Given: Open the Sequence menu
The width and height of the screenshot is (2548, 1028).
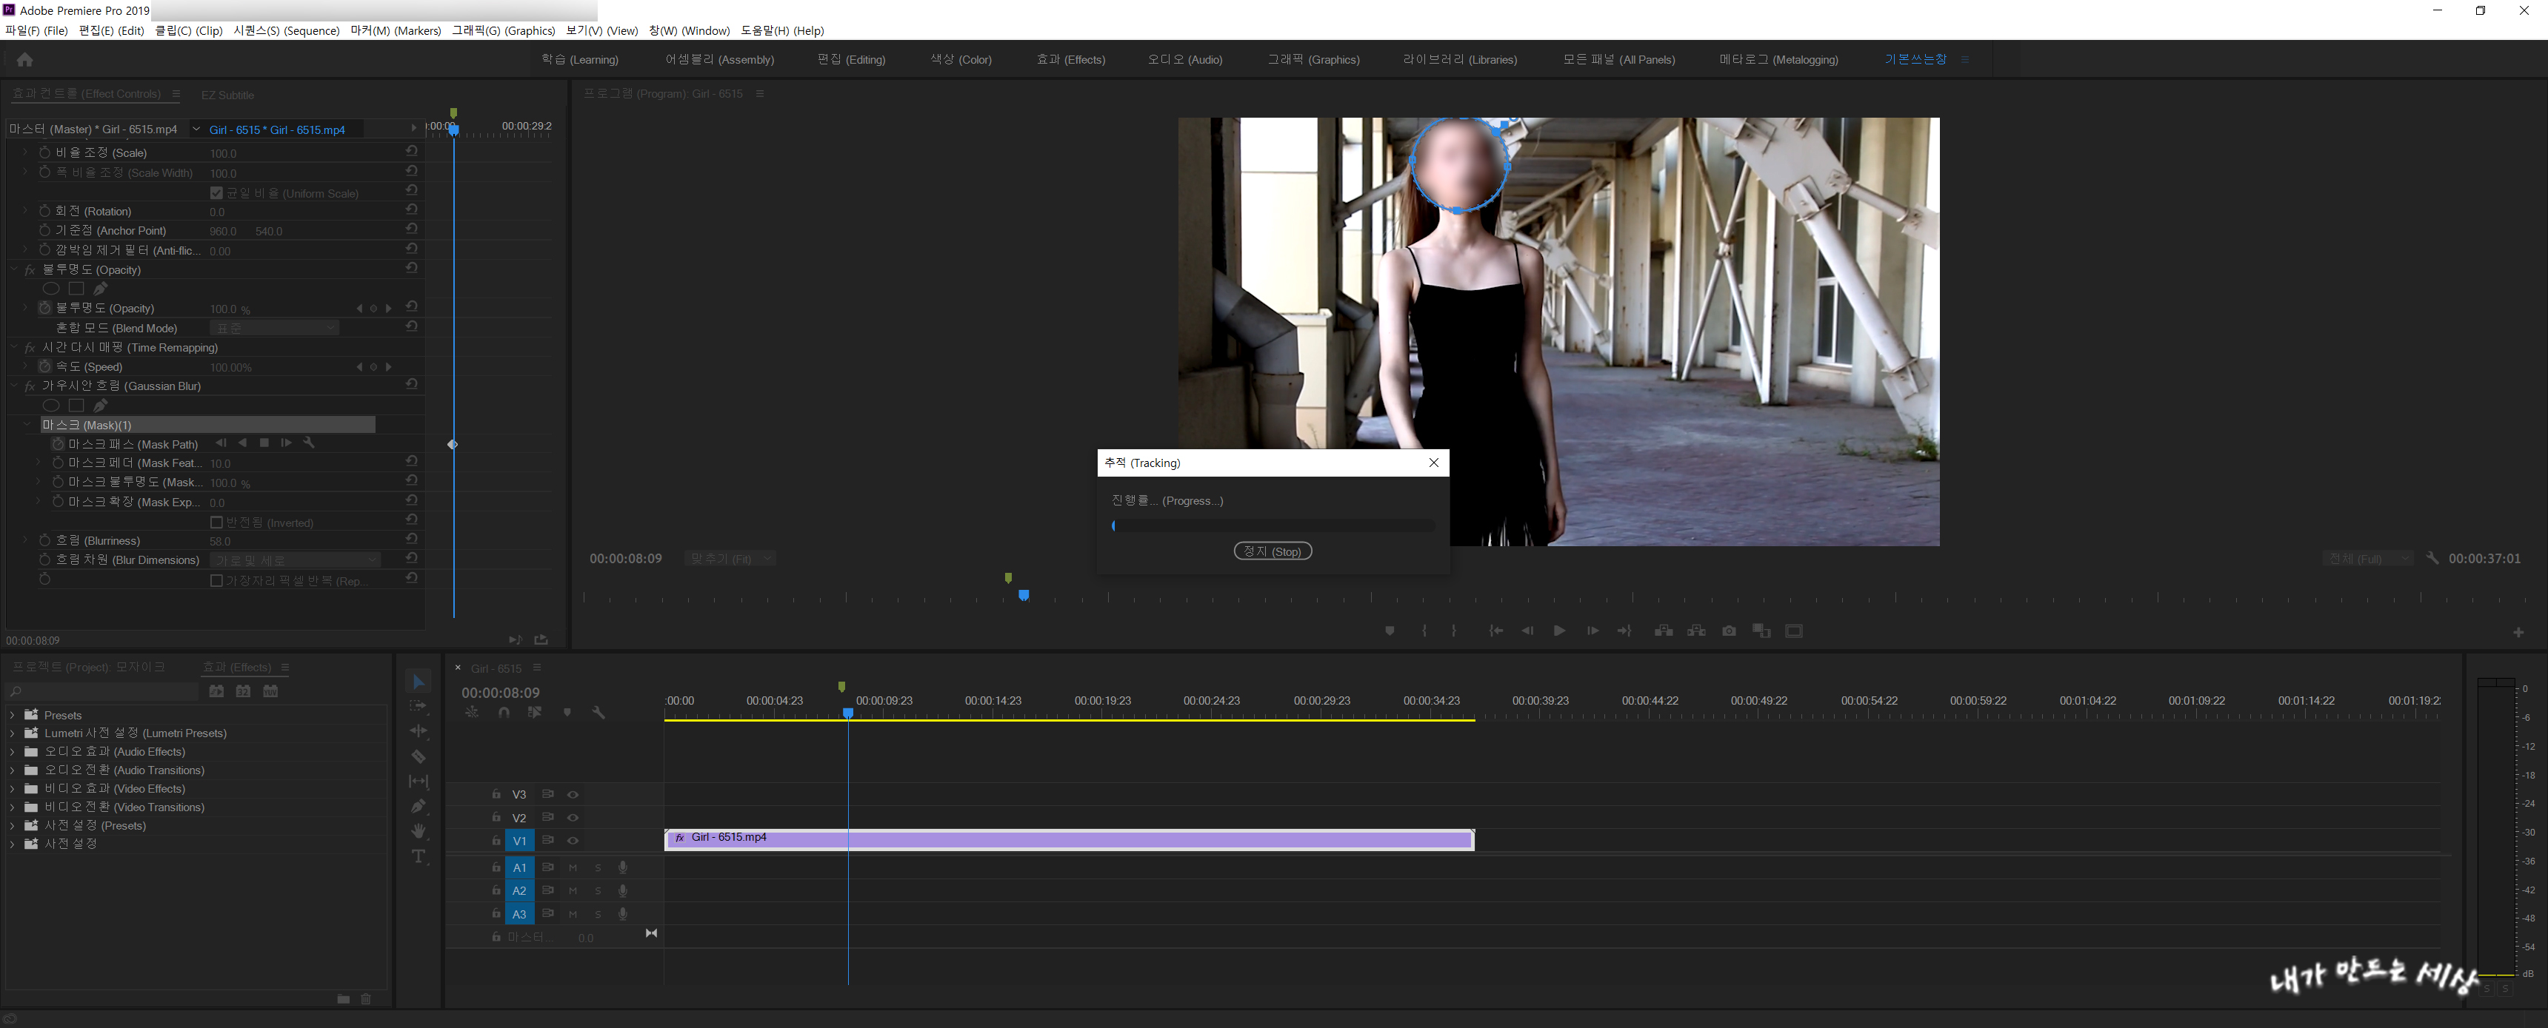Looking at the screenshot, I should click(286, 30).
